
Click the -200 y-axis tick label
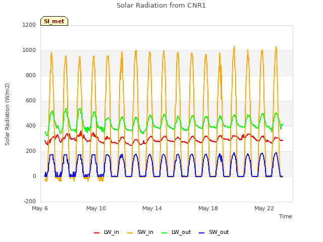(x=30, y=201)
